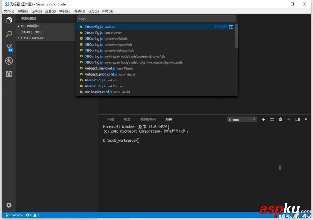Select DBConfig.js in spider\src\game\db

coord(155,45)
